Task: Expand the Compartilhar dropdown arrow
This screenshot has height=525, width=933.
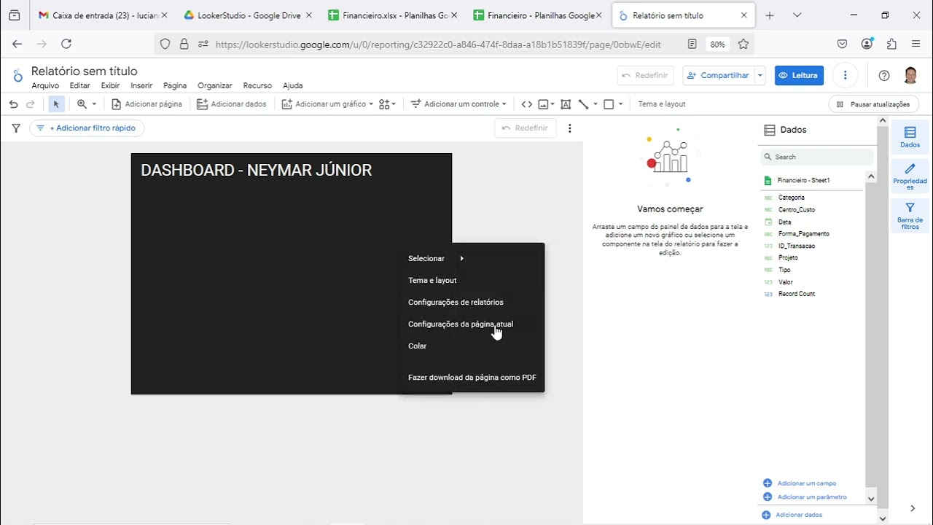Action: point(760,75)
